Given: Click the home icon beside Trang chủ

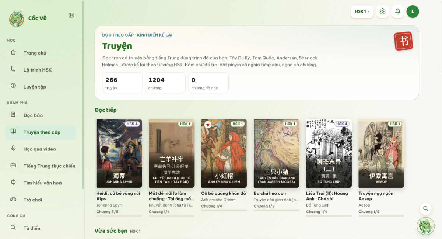Looking at the screenshot, I should tap(13, 52).
